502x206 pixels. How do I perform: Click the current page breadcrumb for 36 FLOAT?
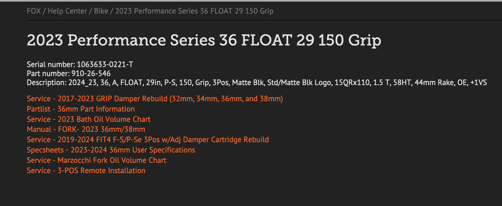pos(194,11)
